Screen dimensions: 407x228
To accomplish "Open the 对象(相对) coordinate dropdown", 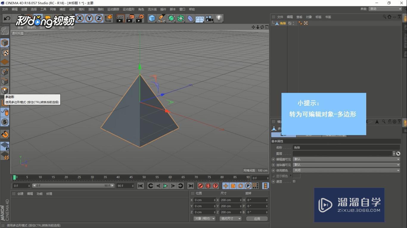I will (204, 218).
